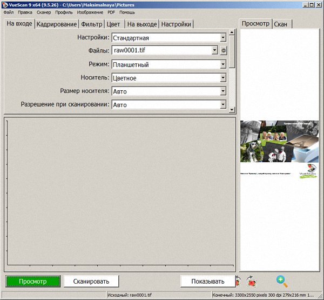Select the Цвет tab
Image resolution: width=324 pixels, height=300 pixels.
point(113,24)
